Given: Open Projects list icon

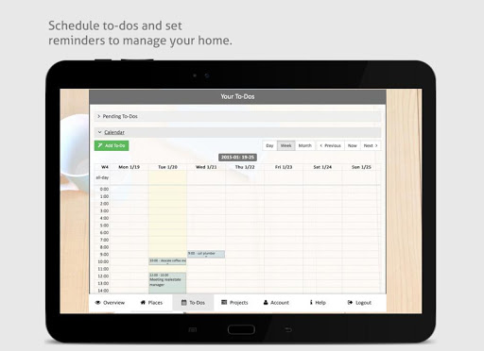Looking at the screenshot, I should (x=224, y=302).
